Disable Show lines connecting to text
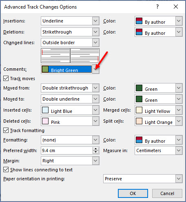Screen dimensions: 186x202 (6, 170)
